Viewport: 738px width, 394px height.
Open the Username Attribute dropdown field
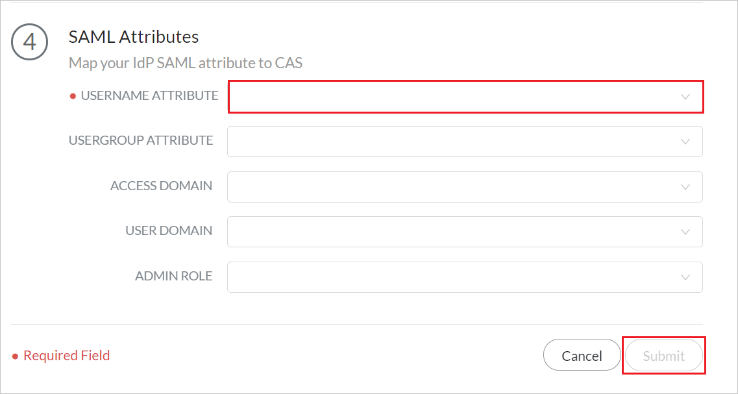point(454,97)
